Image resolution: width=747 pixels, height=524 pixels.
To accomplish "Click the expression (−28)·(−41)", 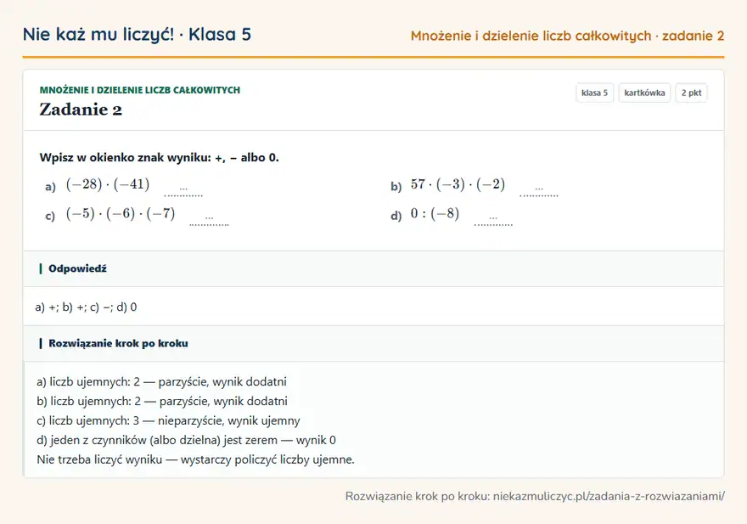I will (x=108, y=184).
